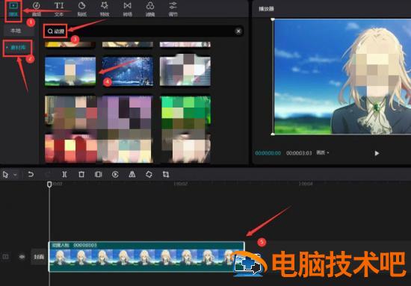
Task: Open the 原始 ratio dropdown in player
Action: coord(322,152)
